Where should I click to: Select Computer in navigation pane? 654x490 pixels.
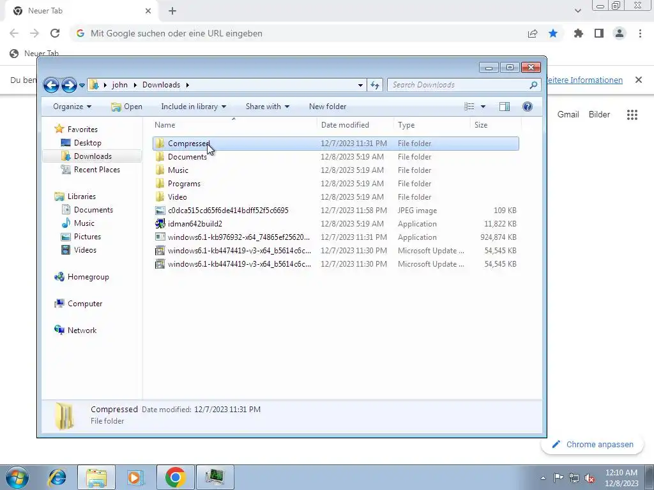click(x=85, y=304)
